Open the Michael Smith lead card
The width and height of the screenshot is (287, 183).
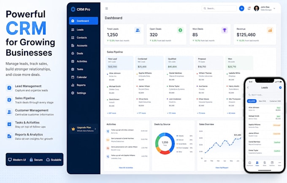pyautogui.click(x=119, y=90)
